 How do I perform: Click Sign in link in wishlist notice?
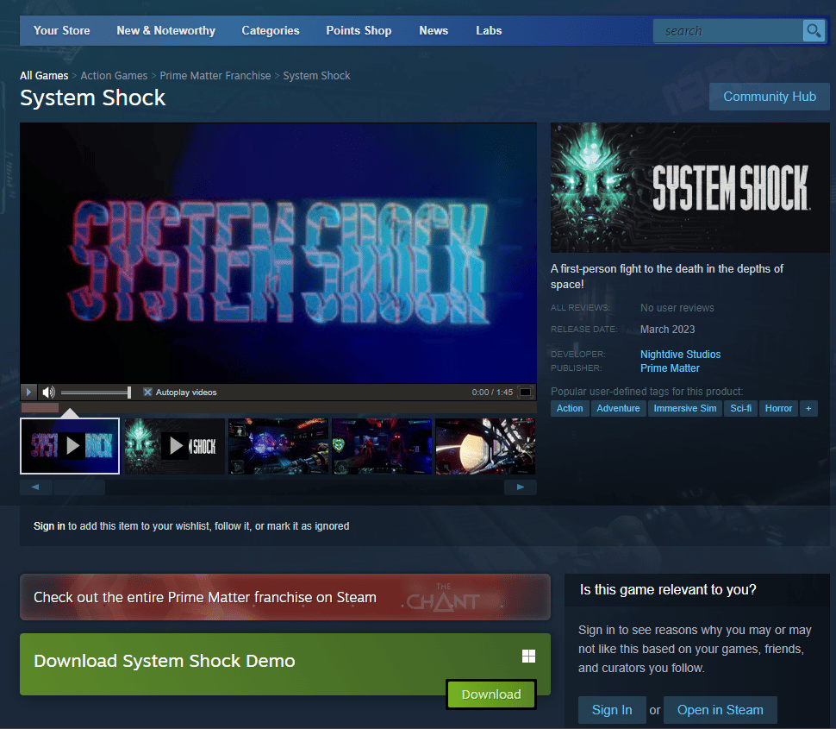(49, 526)
